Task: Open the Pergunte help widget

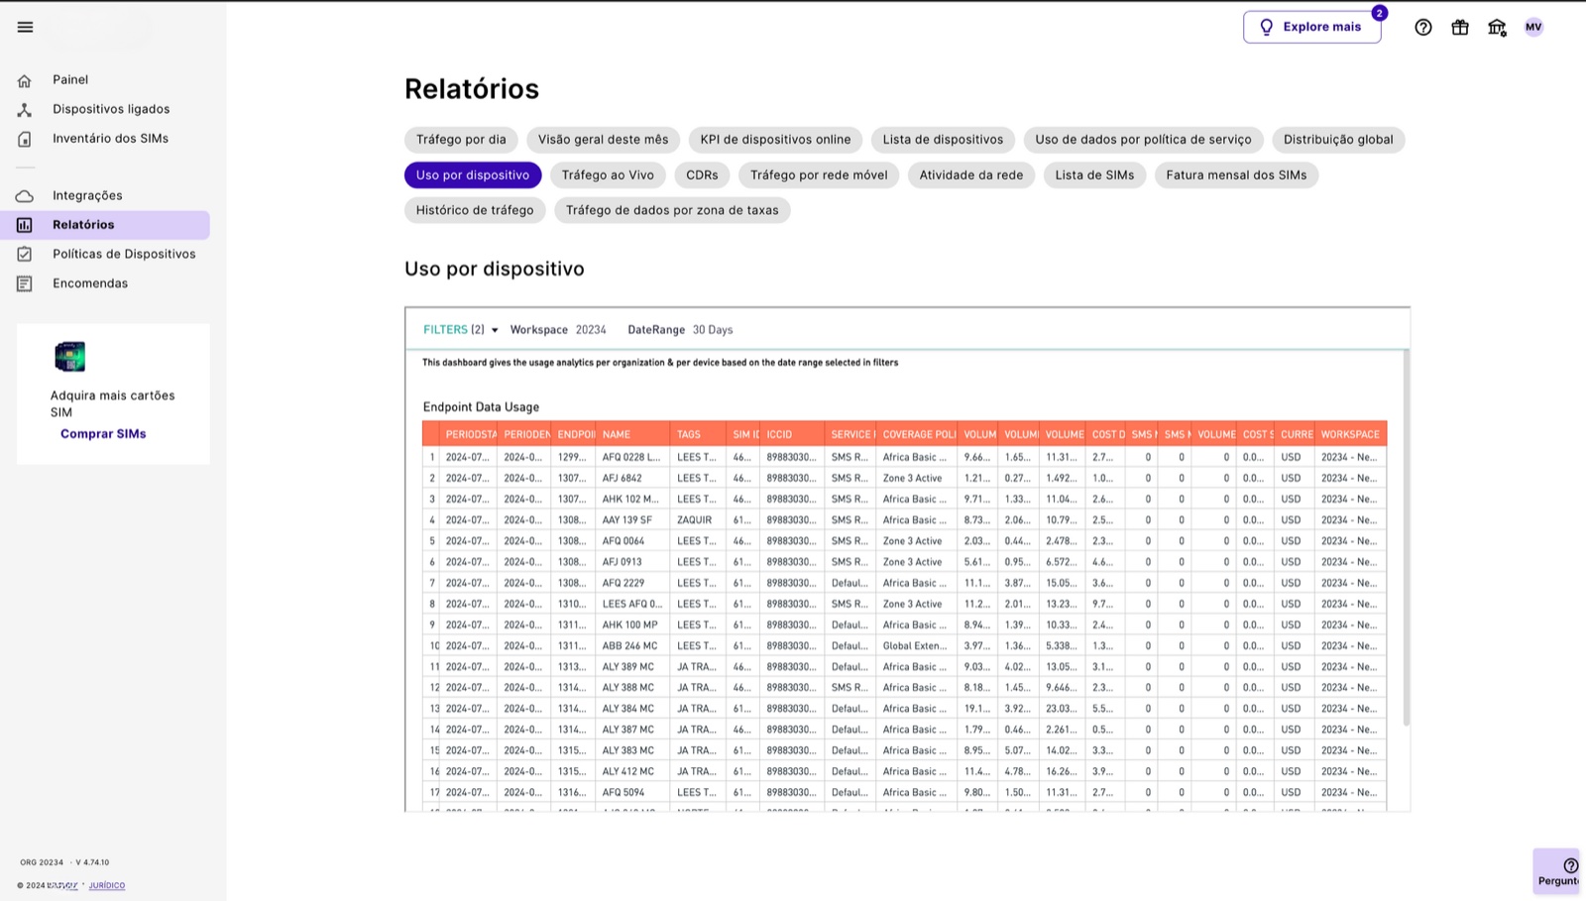Action: tap(1558, 872)
